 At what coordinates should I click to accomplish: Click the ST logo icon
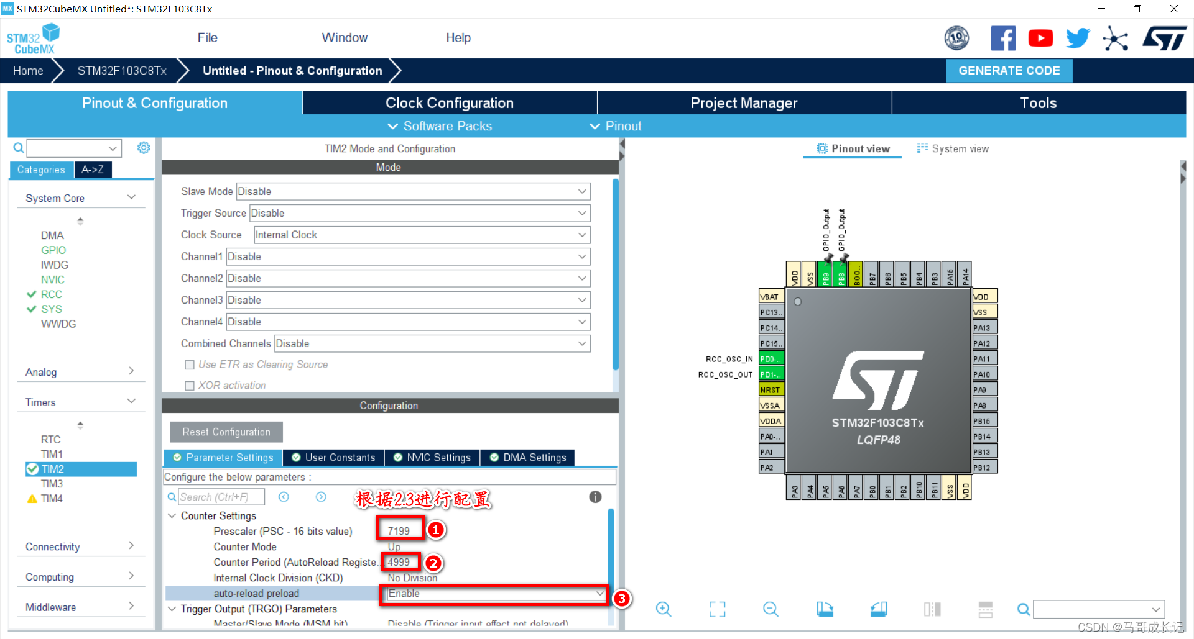[1165, 39]
